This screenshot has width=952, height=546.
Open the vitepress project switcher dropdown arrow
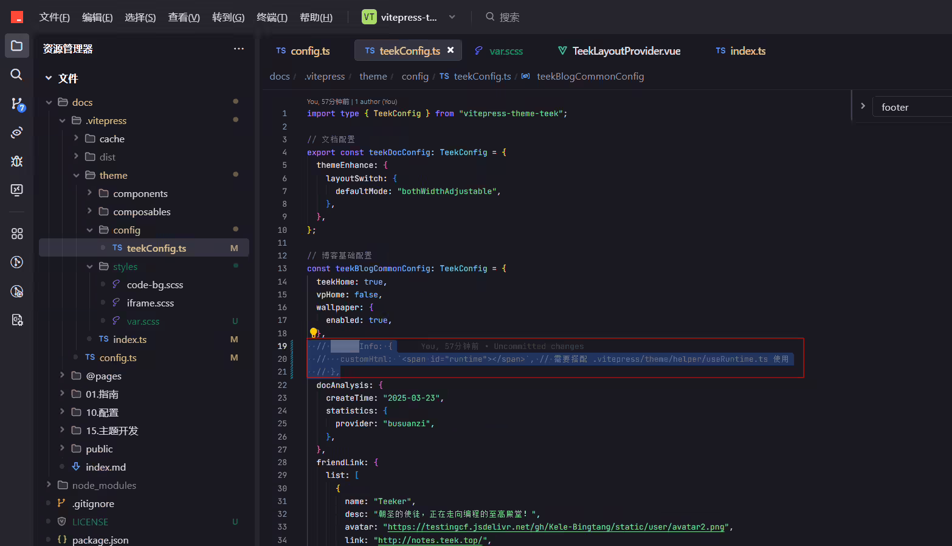[x=452, y=17]
